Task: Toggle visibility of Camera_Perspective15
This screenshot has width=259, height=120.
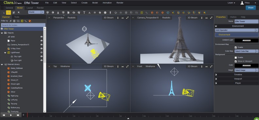Action: pyautogui.click(x=42, y=45)
